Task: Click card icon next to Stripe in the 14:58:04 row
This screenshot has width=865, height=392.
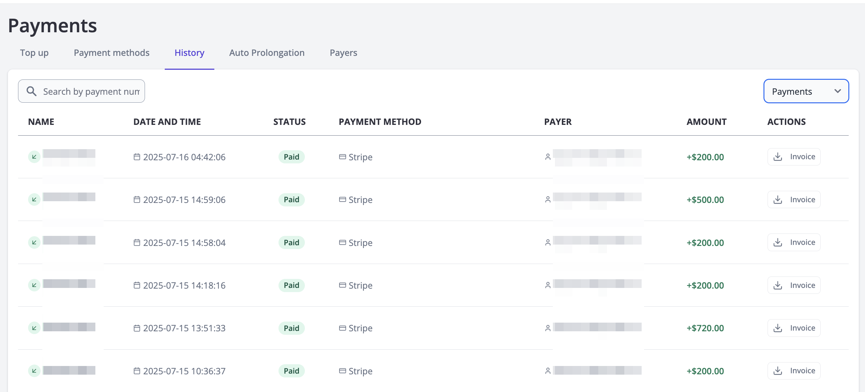Action: coord(342,242)
